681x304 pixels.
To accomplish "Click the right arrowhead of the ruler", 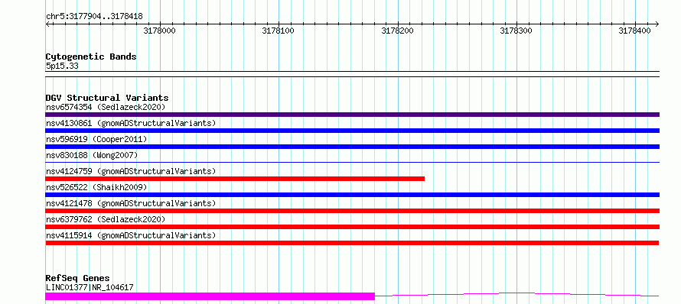I will 657,24.
